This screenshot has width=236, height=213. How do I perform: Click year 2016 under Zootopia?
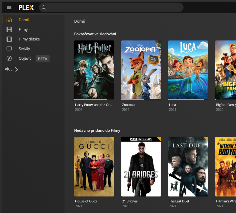tap(126, 109)
